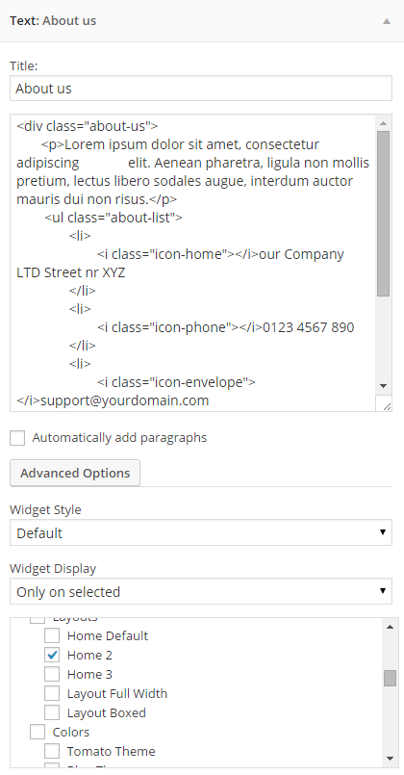Enable the Tomato Theme checkbox
The height and width of the screenshot is (775, 404).
pyautogui.click(x=52, y=751)
